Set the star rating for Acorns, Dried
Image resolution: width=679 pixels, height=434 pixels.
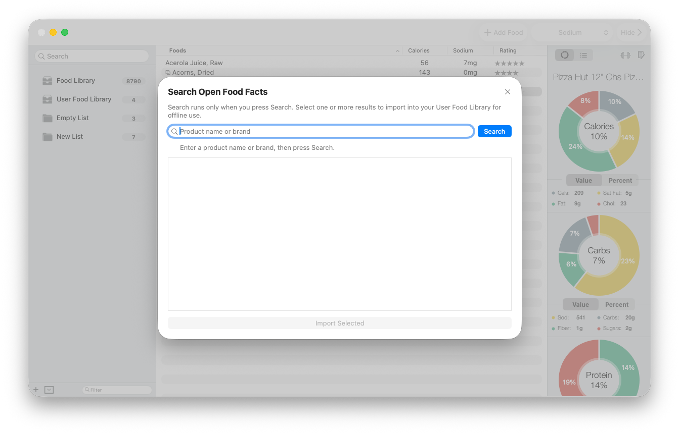pos(506,73)
